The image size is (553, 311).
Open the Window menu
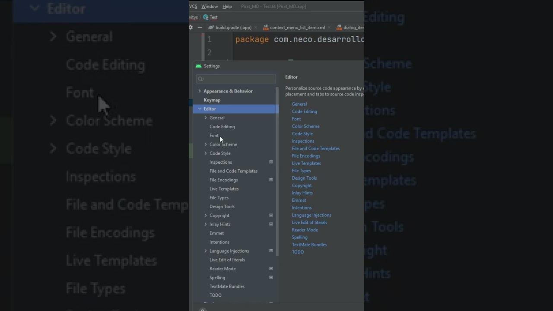tap(210, 6)
